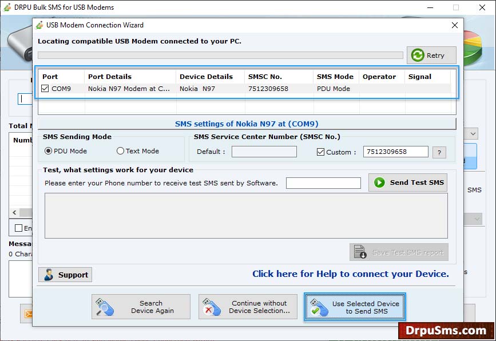Screen dimensions: 496x341
Task: Open the main window lower right dropdown arrow
Action: click(477, 219)
